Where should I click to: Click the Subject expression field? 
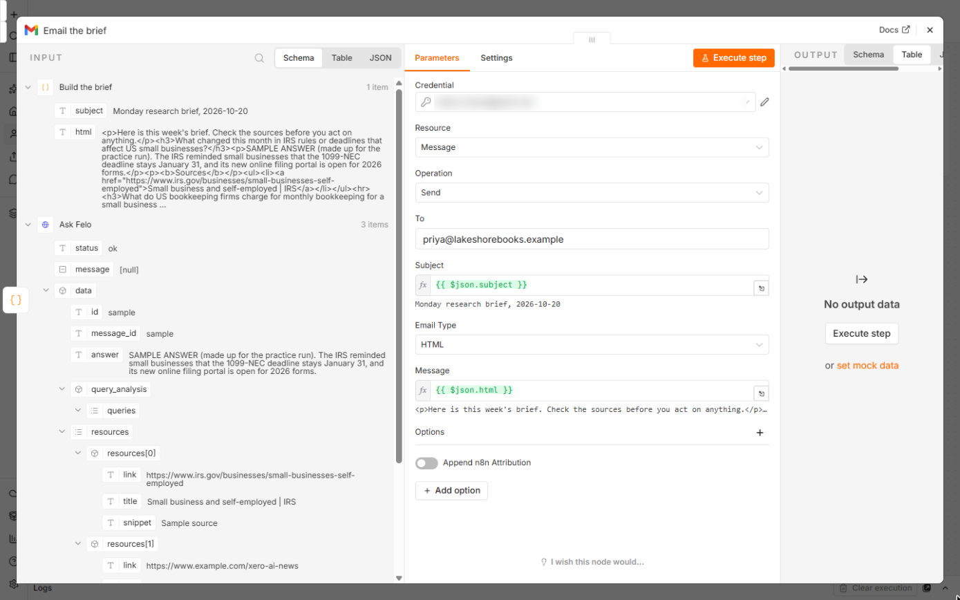592,285
